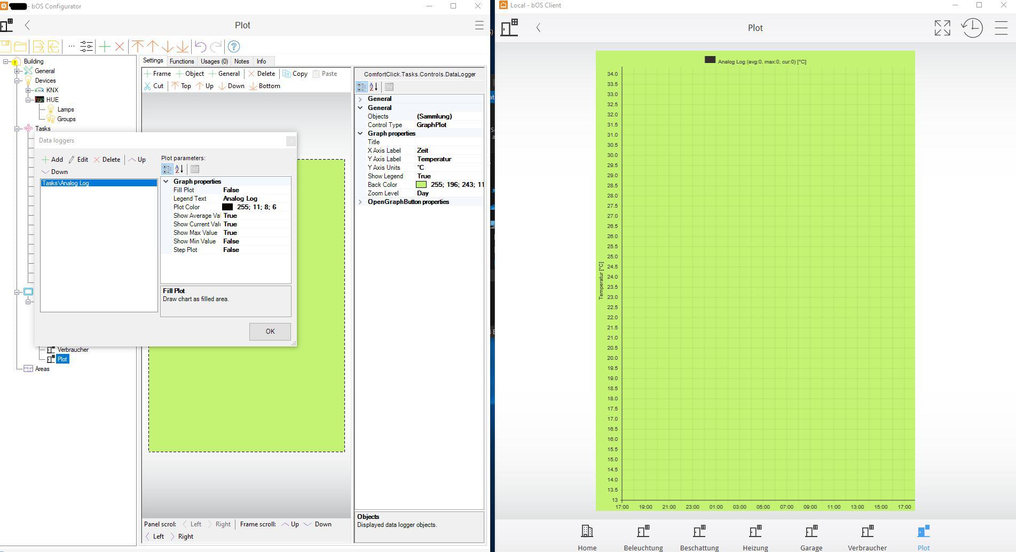Click the help question mark icon

[x=234, y=47]
